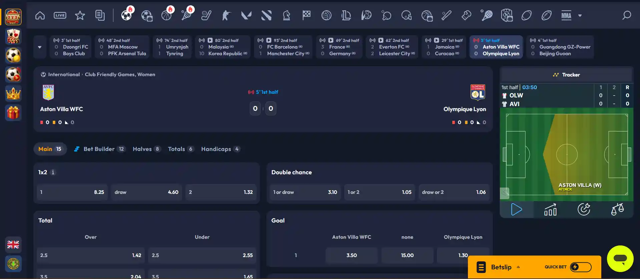Switch to the Totals tab

point(181,149)
